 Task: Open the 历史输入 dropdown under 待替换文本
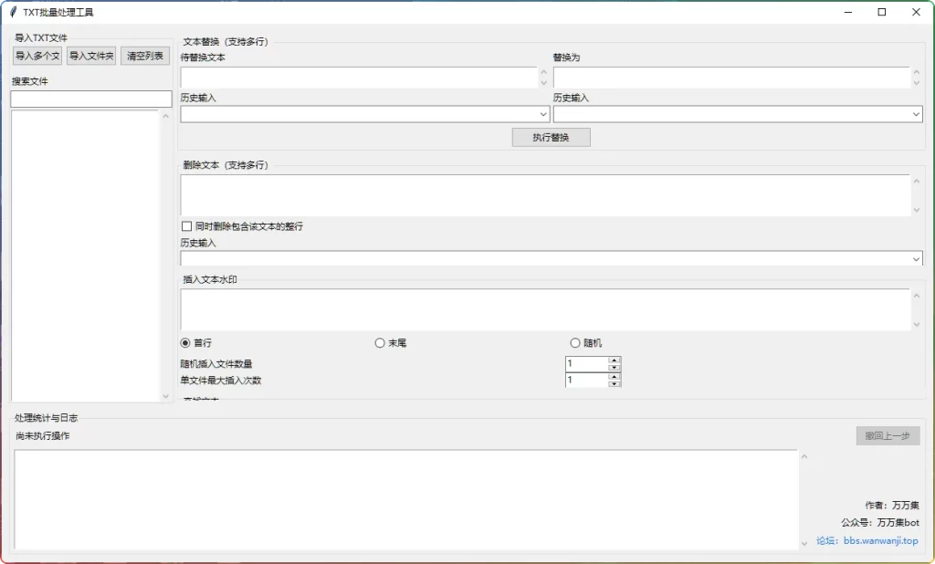pyautogui.click(x=539, y=113)
